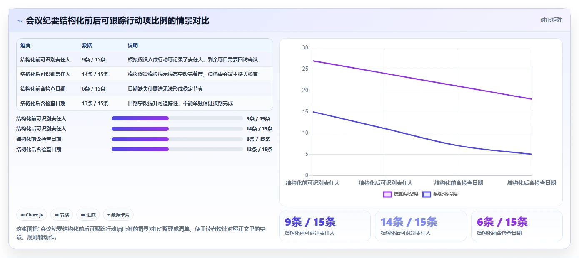Click table data cell 6条 / 15条
This screenshot has height=258, width=579.
pos(94,89)
